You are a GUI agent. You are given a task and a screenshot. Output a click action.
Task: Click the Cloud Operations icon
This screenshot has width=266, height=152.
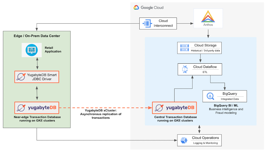[x=184, y=140]
